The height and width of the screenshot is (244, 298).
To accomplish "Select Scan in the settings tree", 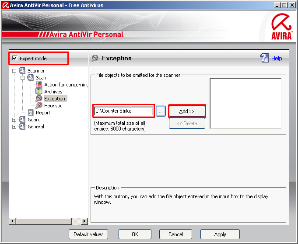I will (x=41, y=78).
